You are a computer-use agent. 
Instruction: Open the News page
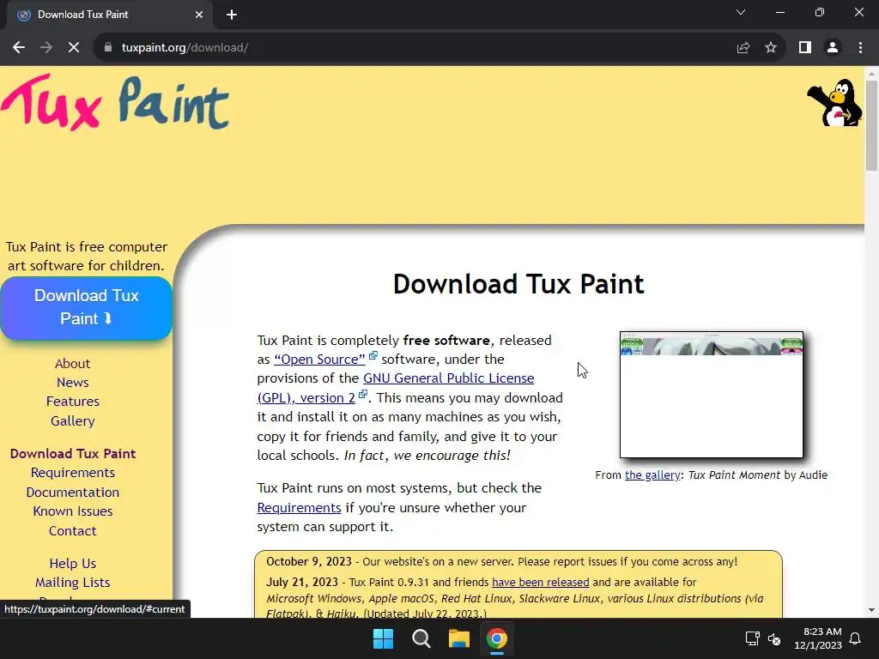pyautogui.click(x=72, y=383)
